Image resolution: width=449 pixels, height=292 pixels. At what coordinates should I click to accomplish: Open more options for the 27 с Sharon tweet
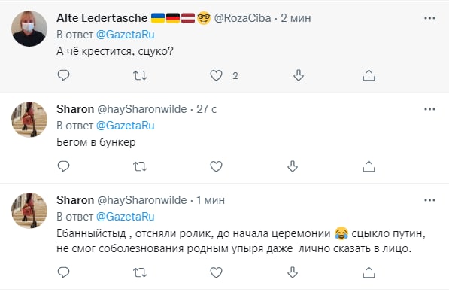pyautogui.click(x=429, y=109)
